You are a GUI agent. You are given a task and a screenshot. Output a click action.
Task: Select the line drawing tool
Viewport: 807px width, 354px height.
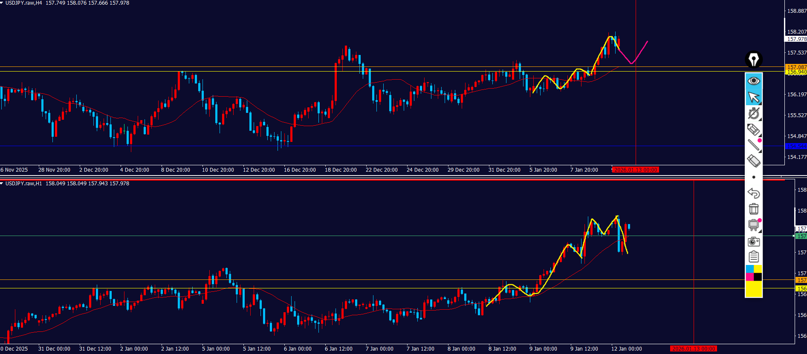pyautogui.click(x=753, y=145)
